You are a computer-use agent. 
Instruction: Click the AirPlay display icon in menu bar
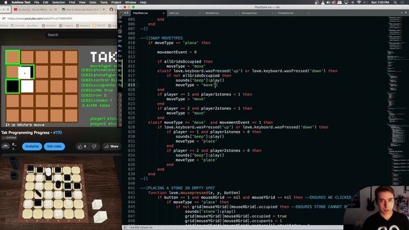point(346,3)
